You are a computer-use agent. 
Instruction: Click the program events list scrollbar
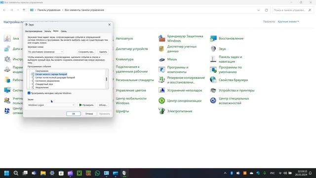pos(107,79)
